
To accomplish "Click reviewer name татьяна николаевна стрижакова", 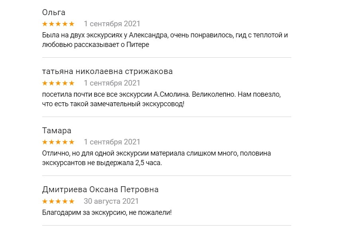I will [107, 72].
